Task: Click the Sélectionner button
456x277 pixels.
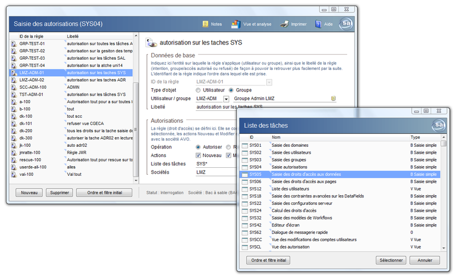Action: coord(390,260)
